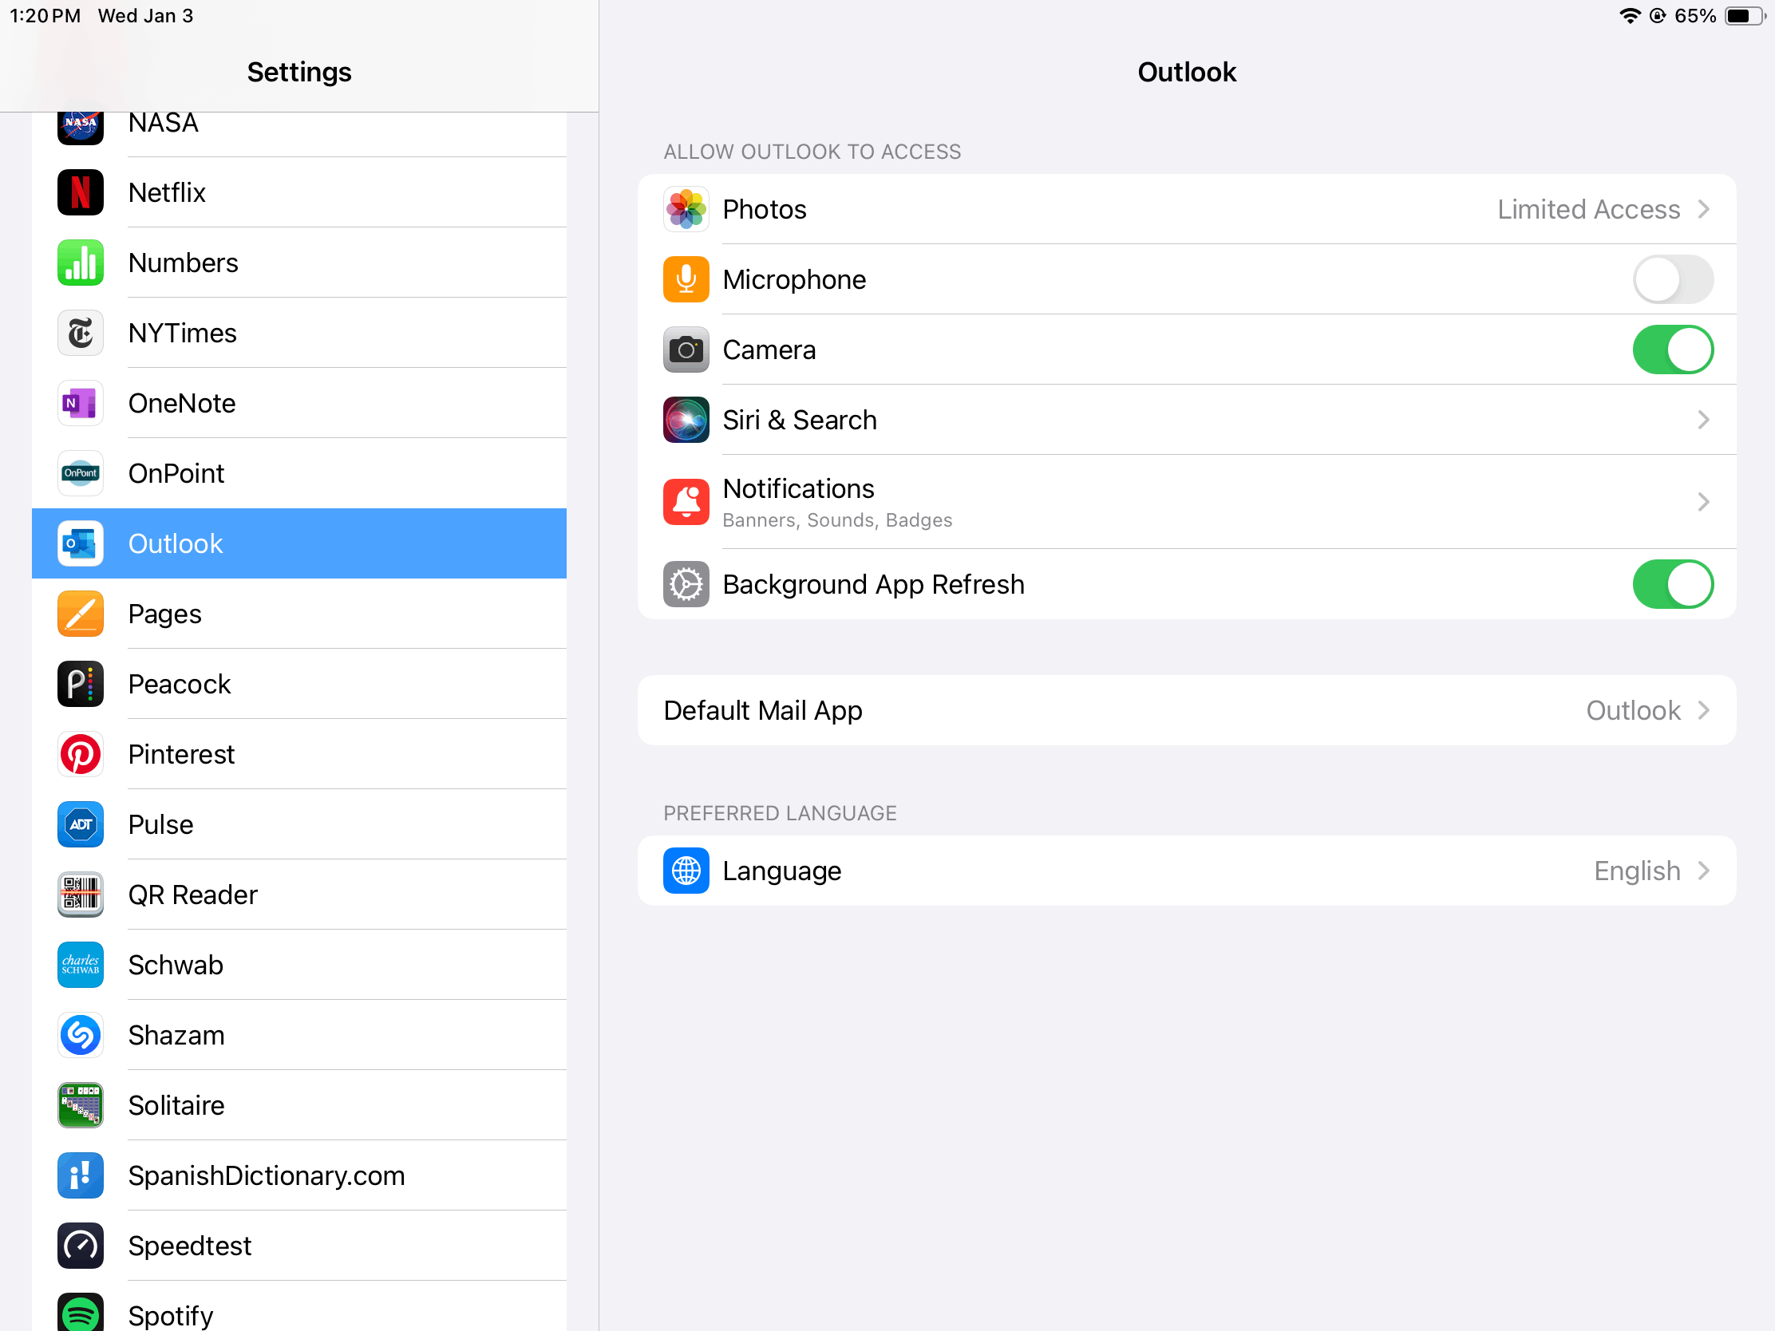
Task: Tap the Shazam app icon
Action: click(x=81, y=1035)
